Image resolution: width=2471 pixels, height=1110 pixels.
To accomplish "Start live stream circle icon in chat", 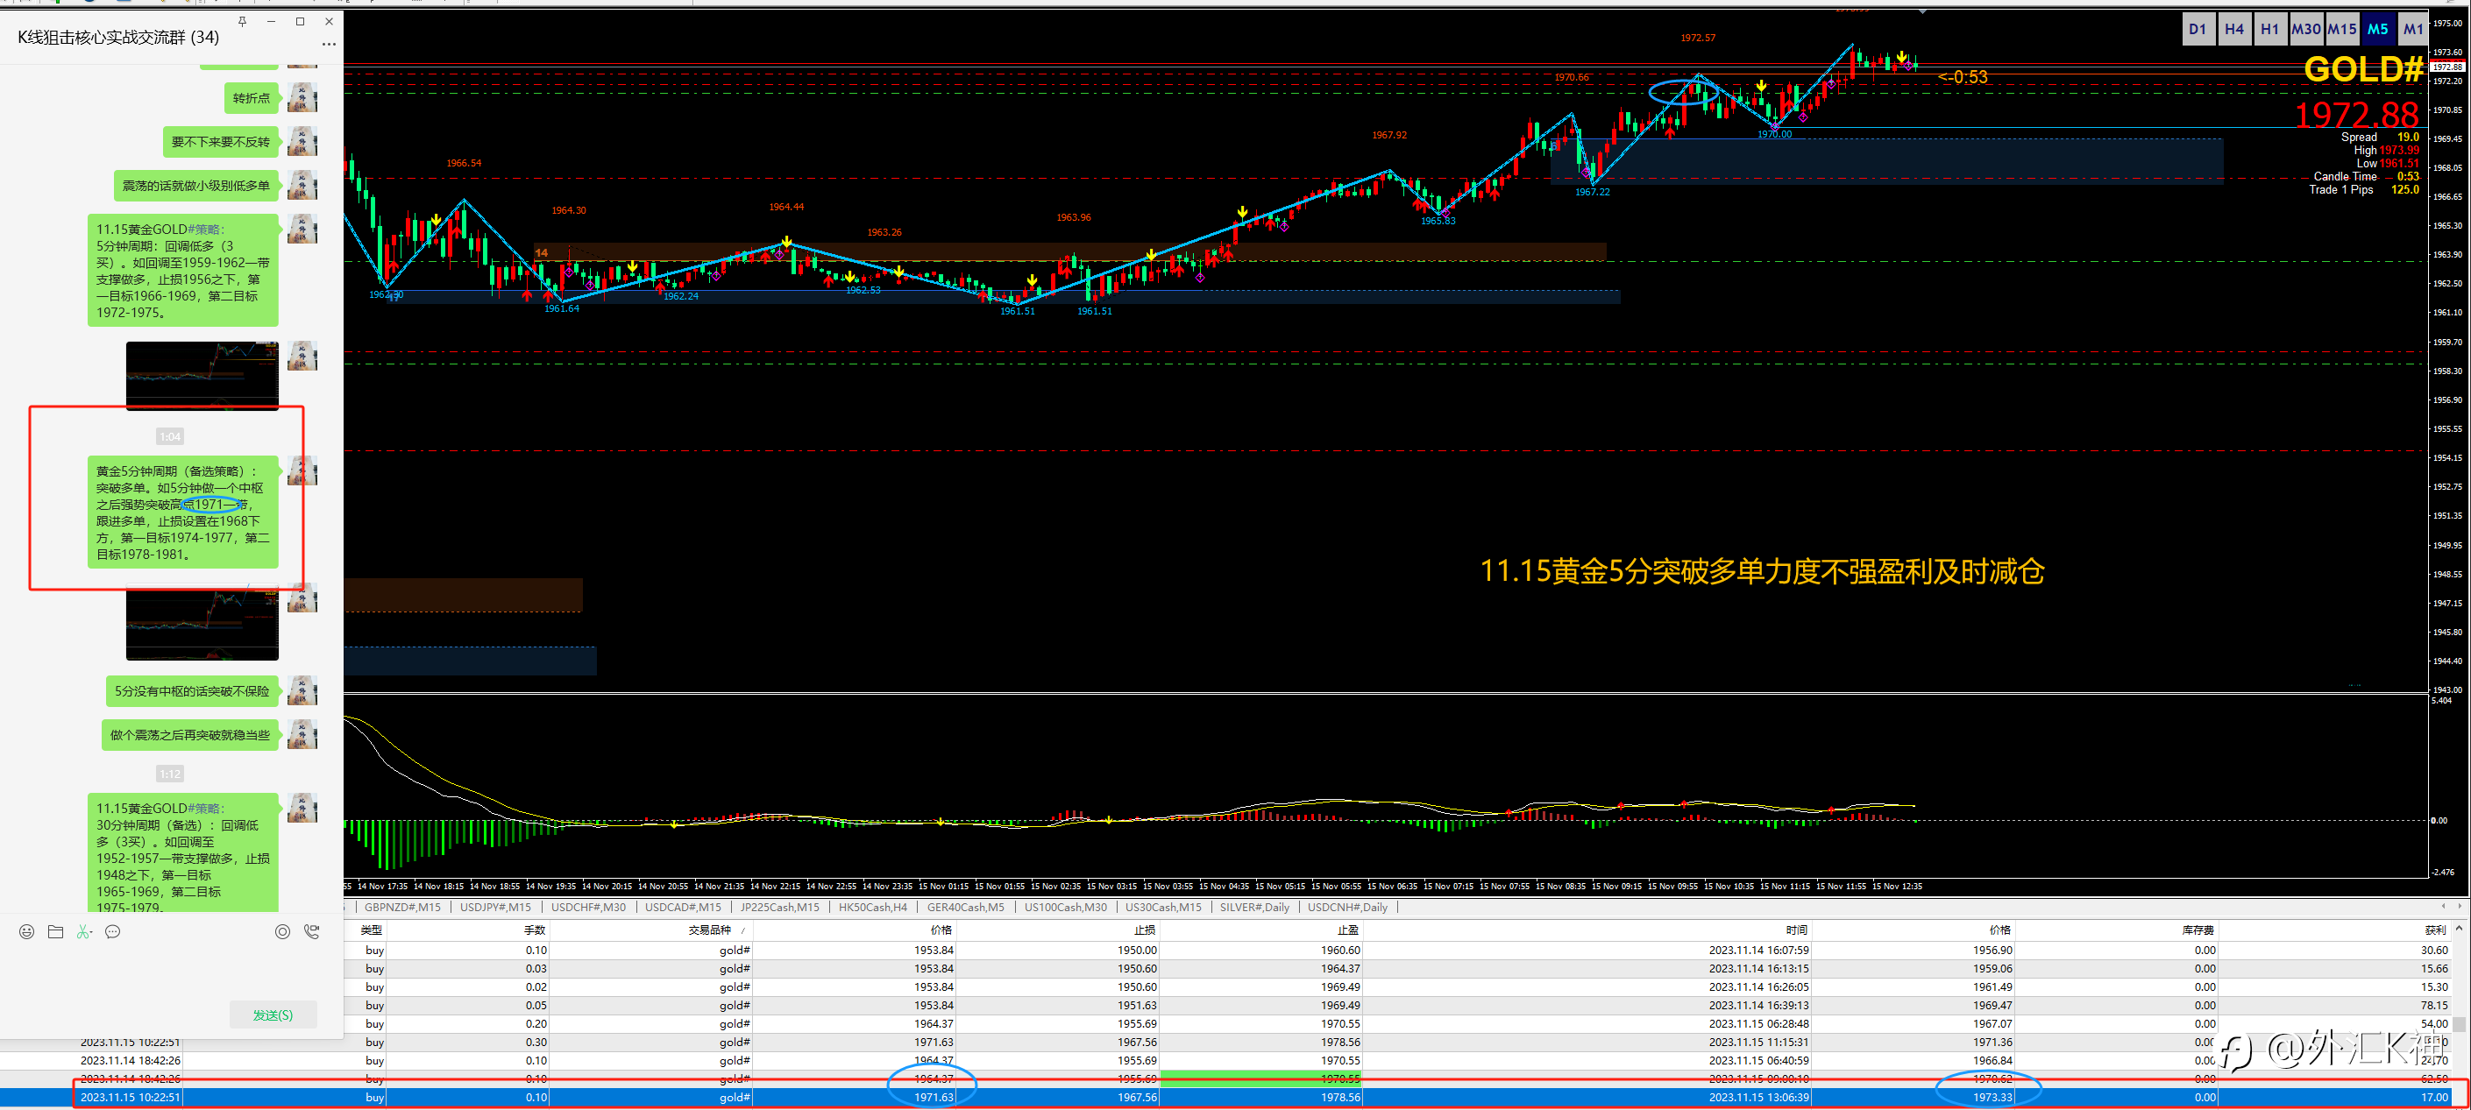I will tap(282, 931).
